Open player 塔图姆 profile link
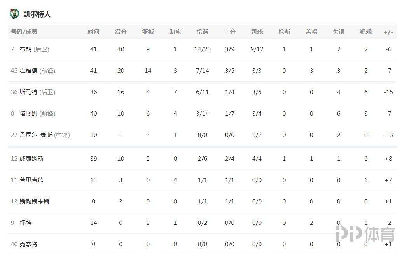This screenshot has height=256, width=409. 28,114
